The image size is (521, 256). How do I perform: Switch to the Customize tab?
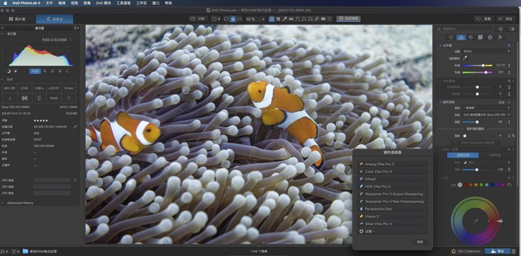pyautogui.click(x=55, y=19)
